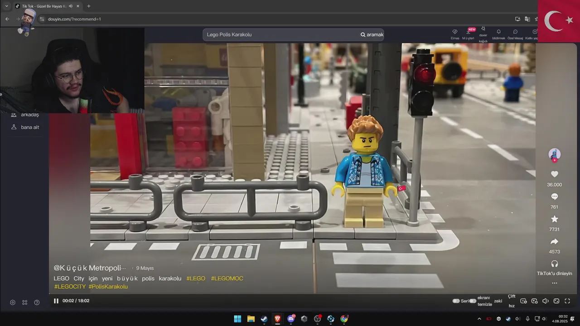
Task: Click the microphone icon in system tray
Action: point(527,319)
